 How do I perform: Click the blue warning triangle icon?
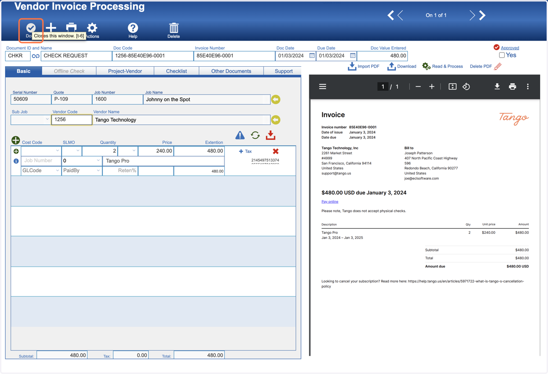tap(240, 135)
